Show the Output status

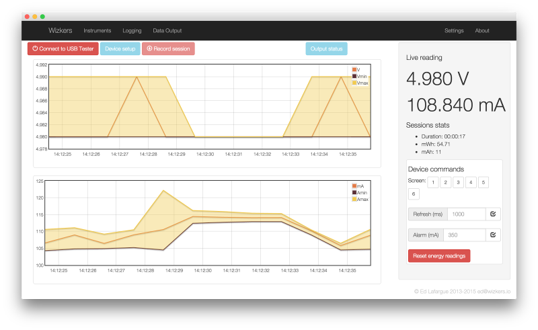[326, 48]
